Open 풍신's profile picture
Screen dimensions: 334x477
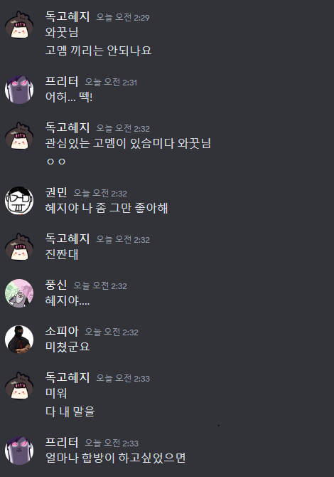coord(19,293)
